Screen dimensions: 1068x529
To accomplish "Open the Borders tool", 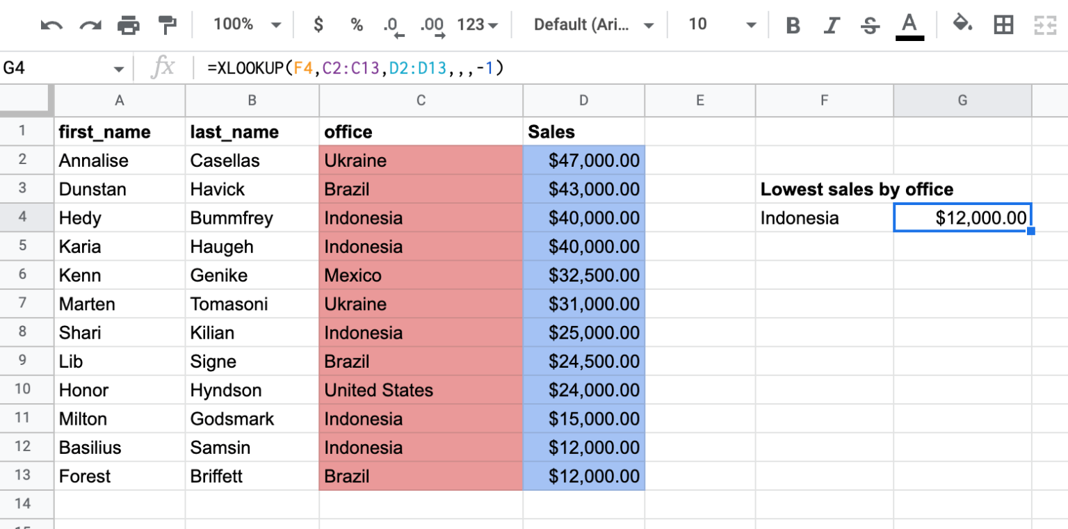I will coord(1004,24).
